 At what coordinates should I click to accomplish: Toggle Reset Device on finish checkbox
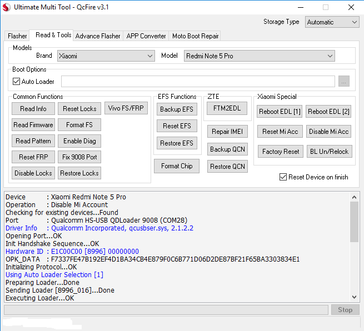(x=283, y=177)
